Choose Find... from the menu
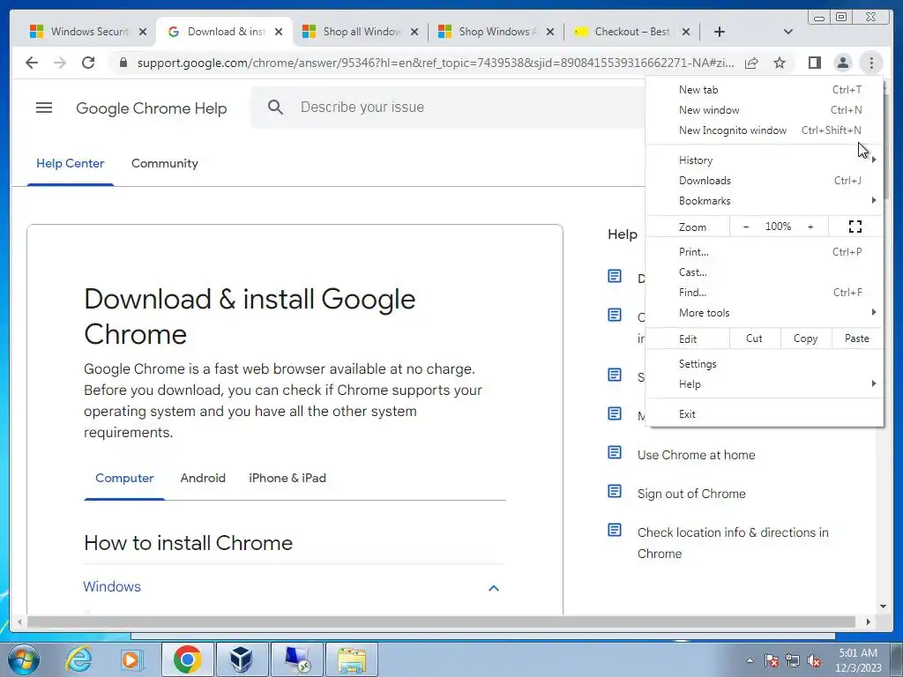 765,293
